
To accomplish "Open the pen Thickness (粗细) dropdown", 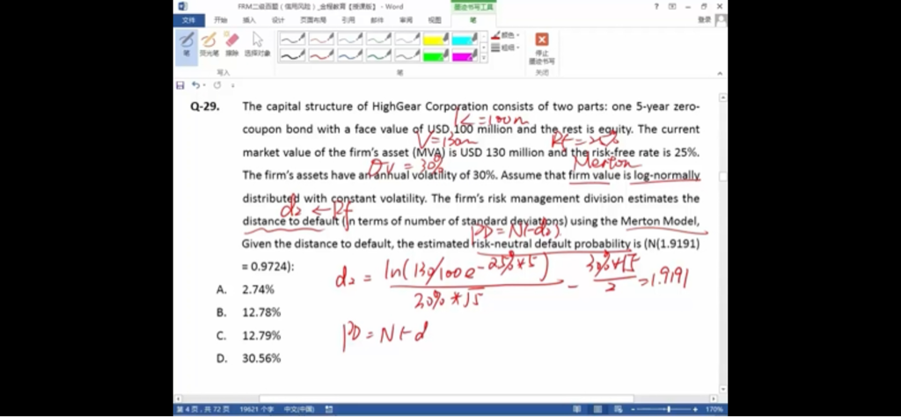I will [x=507, y=48].
